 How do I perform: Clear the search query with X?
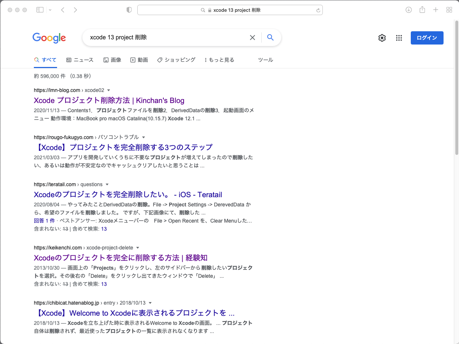click(x=253, y=38)
